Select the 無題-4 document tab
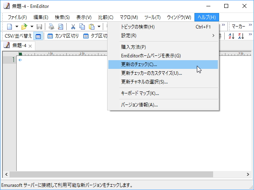The width and height of the screenshot is (254, 190). [18, 46]
